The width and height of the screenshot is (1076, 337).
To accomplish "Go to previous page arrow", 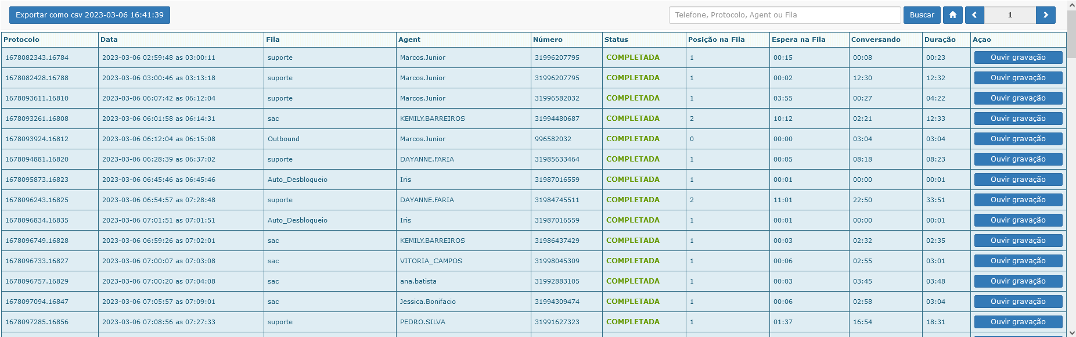I will (974, 15).
